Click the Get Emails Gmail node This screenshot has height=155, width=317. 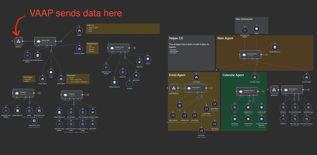(x=201, y=130)
